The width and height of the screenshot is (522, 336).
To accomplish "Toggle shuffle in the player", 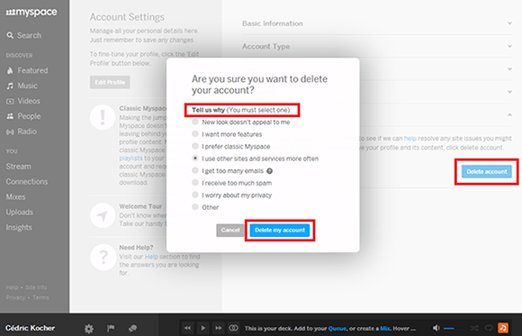I will click(x=474, y=328).
